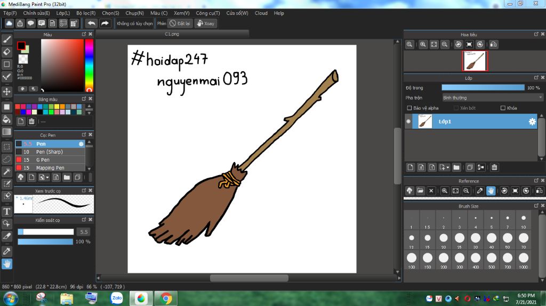Screen dimensions: 546x306
Task: Undock the Màu panel
Action: [84, 34]
